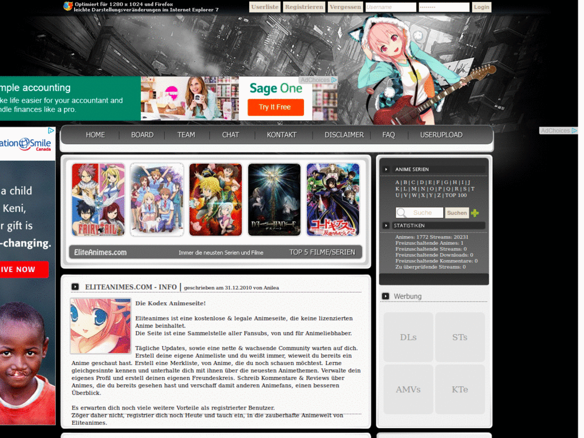
Task: Focus the Username input field
Action: (x=391, y=7)
